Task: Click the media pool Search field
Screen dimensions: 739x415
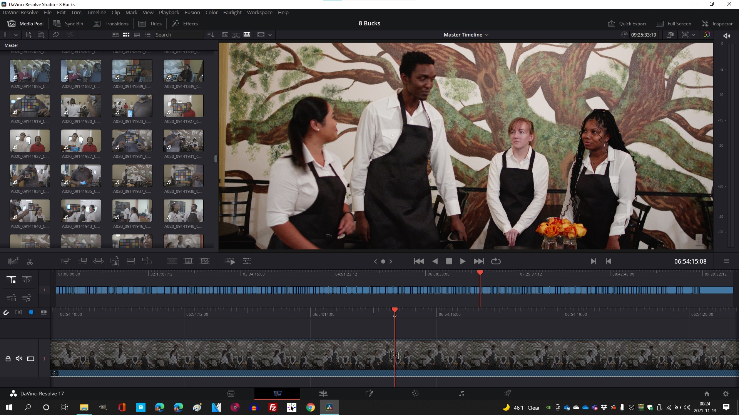Action: coord(179,35)
